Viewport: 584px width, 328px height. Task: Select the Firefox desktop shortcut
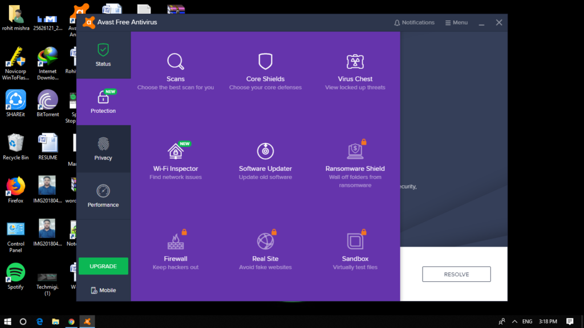point(15,190)
